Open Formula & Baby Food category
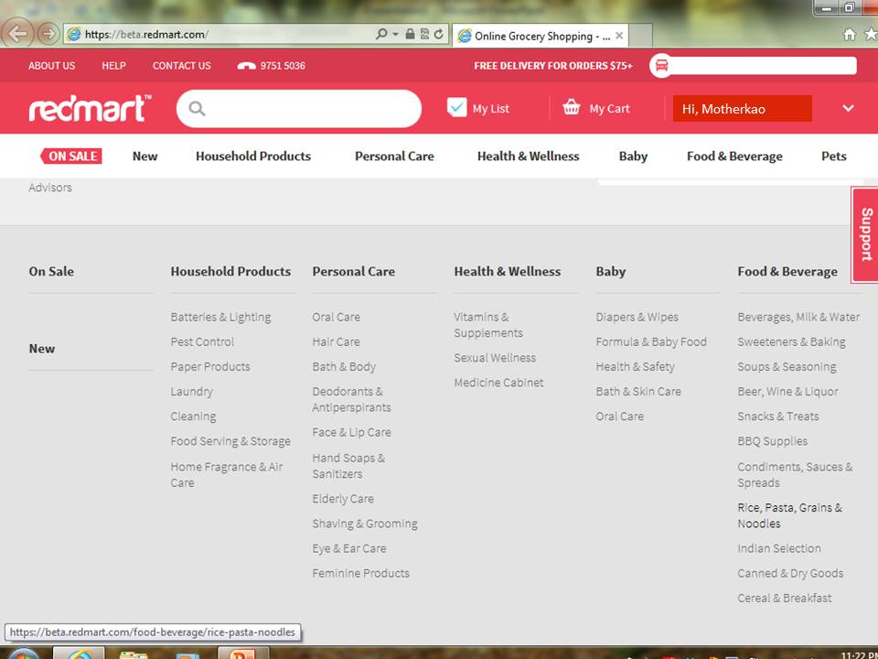878x659 pixels. pos(651,341)
